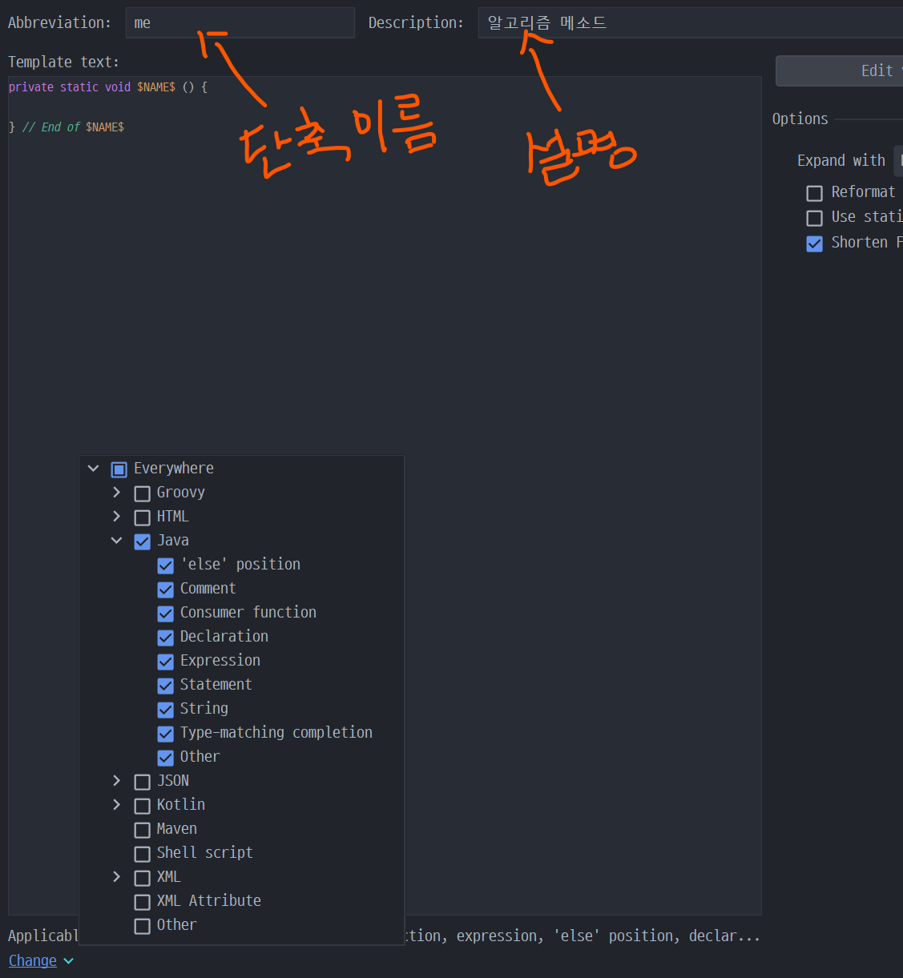Check the Kotlin context checkbox

click(x=142, y=806)
